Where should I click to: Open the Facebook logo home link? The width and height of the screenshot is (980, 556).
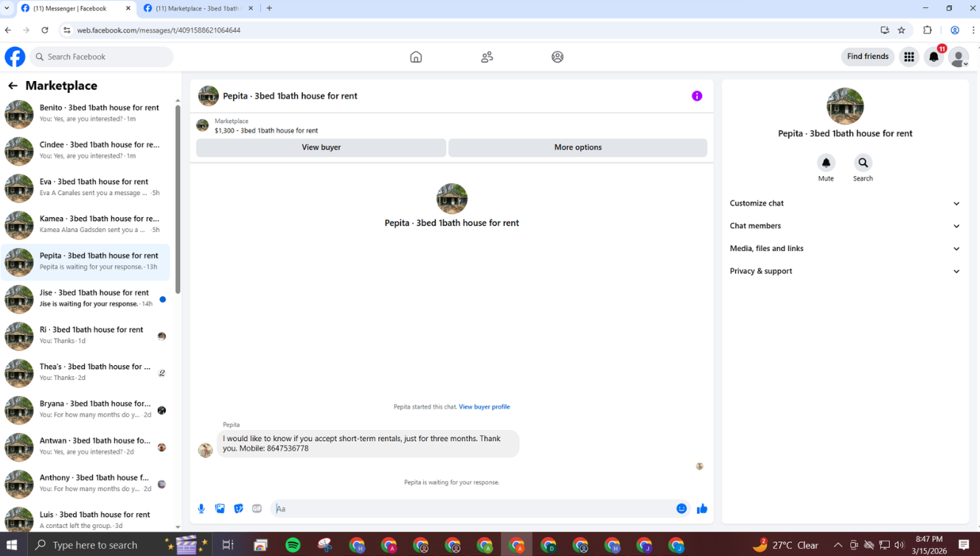click(15, 57)
